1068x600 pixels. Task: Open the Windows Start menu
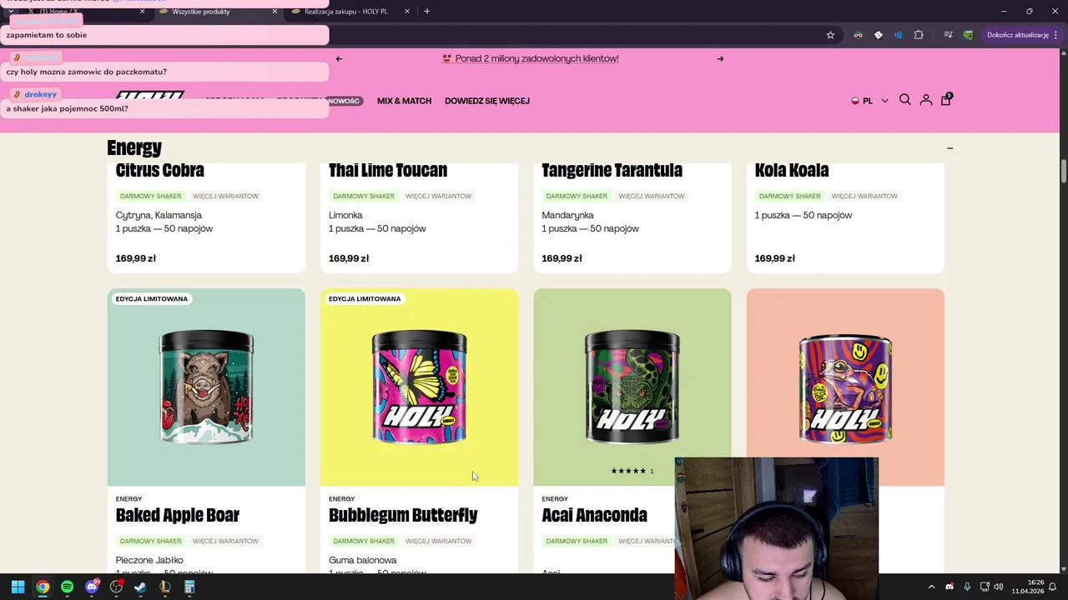(x=18, y=587)
